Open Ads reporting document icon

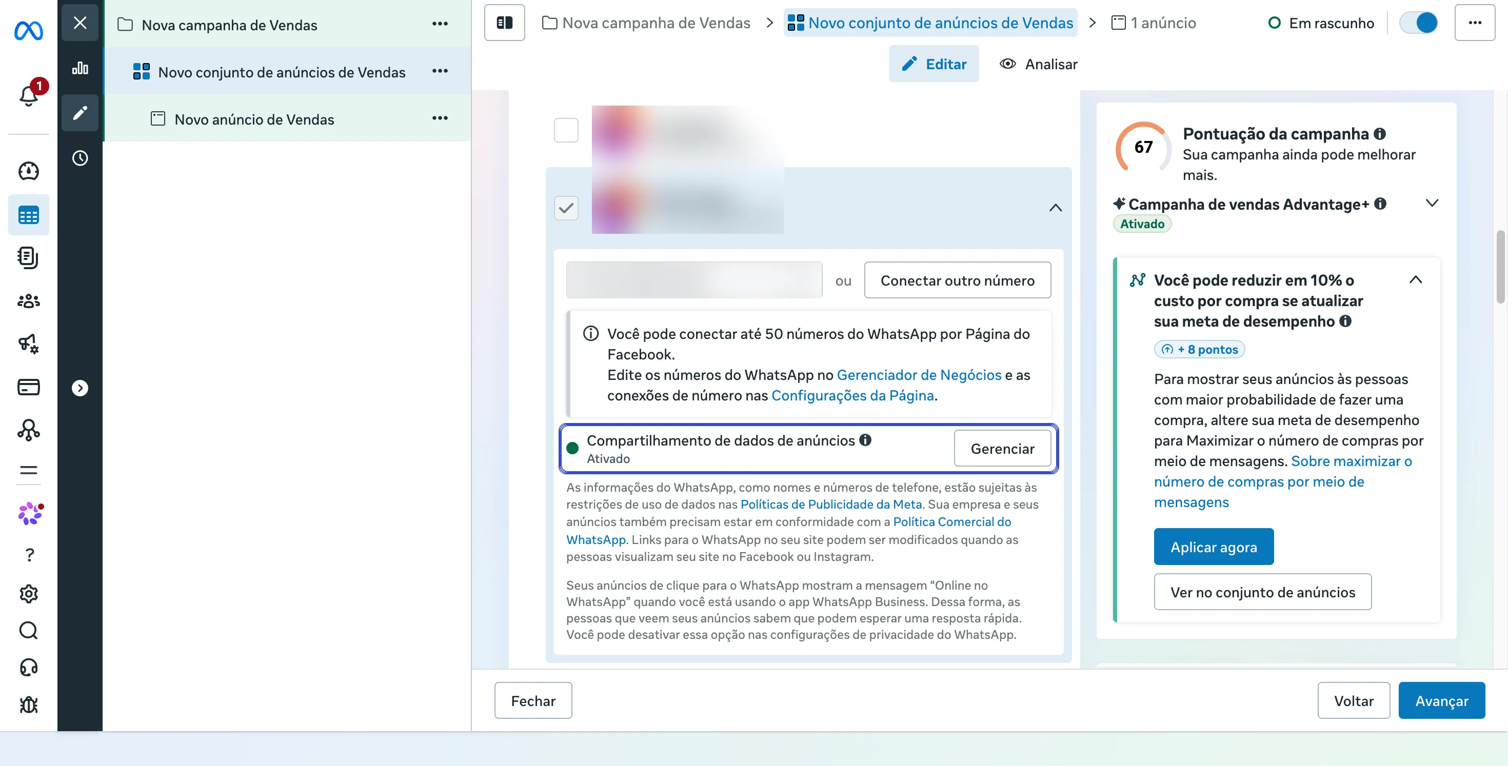[x=28, y=257]
